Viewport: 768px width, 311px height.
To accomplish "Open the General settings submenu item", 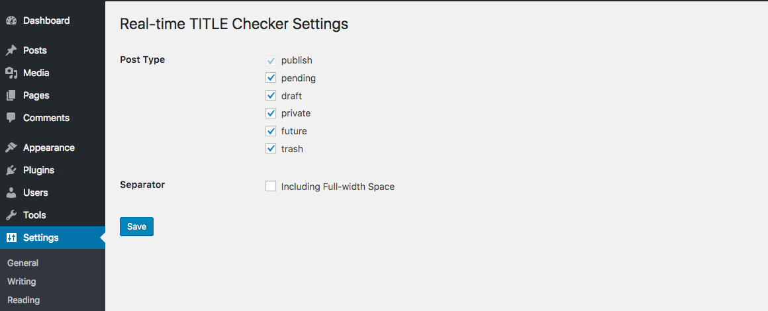I will click(x=23, y=263).
